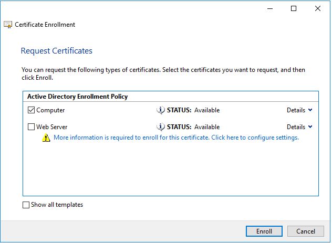Select the Active Directory Enrollment Policy header
332x243 pixels.
pos(77,97)
